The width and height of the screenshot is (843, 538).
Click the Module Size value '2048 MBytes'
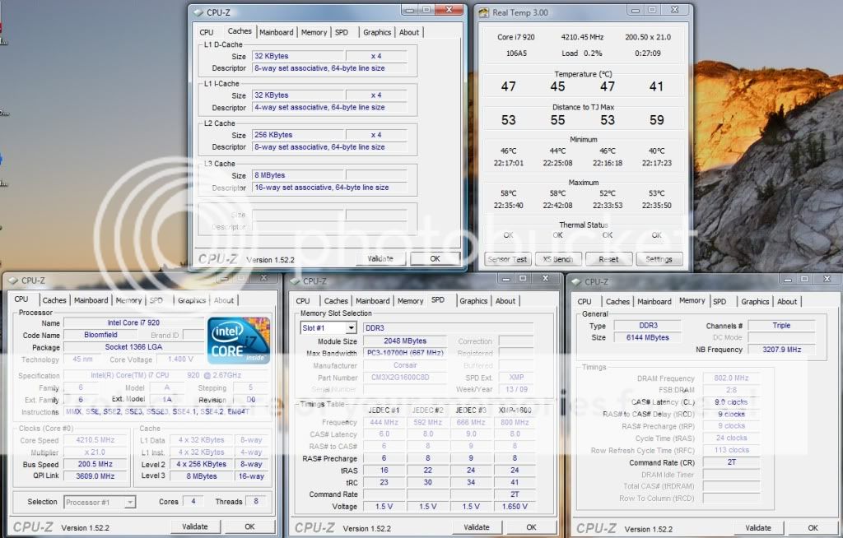405,341
